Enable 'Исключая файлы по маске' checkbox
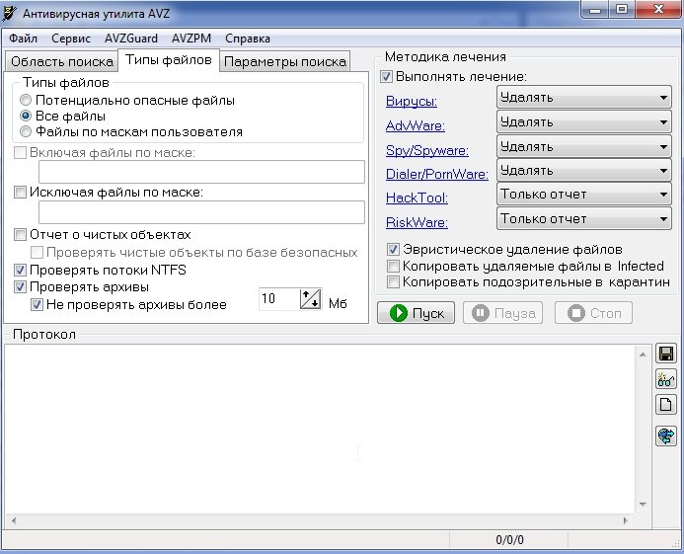This screenshot has height=554, width=684. (20, 193)
